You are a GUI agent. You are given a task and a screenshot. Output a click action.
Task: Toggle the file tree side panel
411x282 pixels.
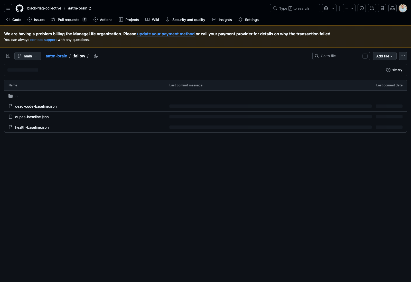point(8,56)
